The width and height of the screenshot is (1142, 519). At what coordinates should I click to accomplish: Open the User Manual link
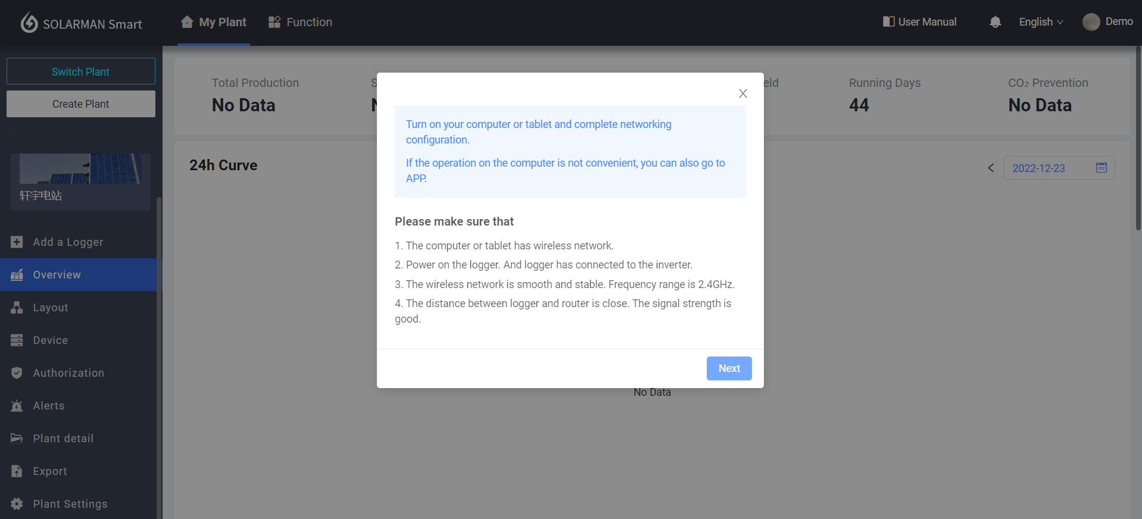point(919,22)
